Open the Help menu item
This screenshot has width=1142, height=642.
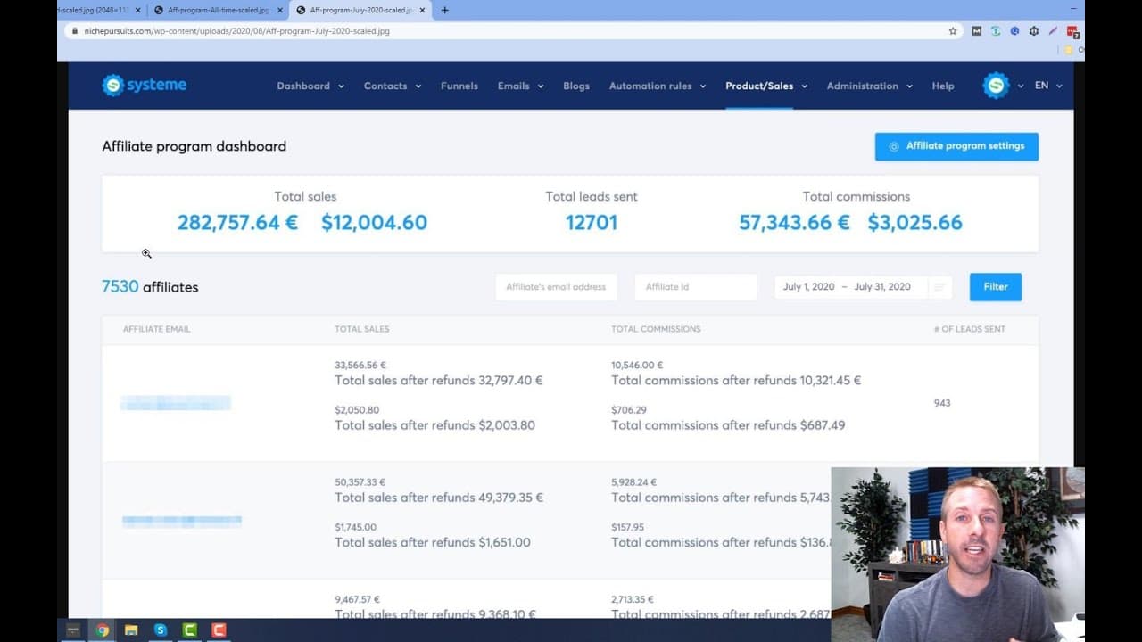click(943, 86)
